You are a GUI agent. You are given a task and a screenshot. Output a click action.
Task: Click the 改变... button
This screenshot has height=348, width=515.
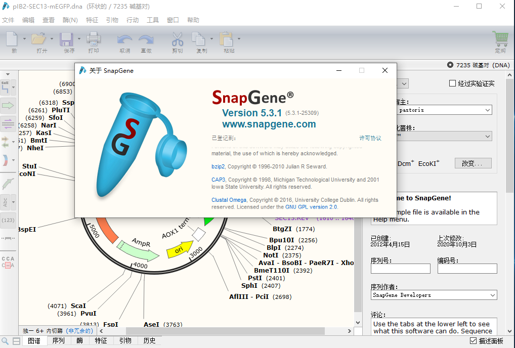pos(473,163)
